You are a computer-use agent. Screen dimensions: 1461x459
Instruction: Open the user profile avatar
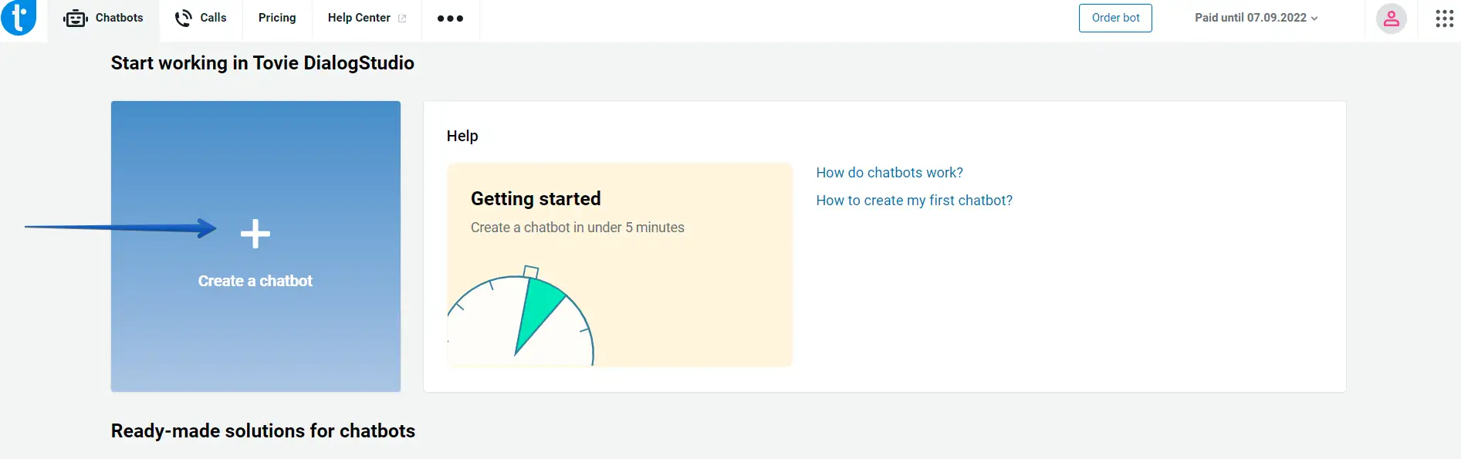[x=1391, y=19]
